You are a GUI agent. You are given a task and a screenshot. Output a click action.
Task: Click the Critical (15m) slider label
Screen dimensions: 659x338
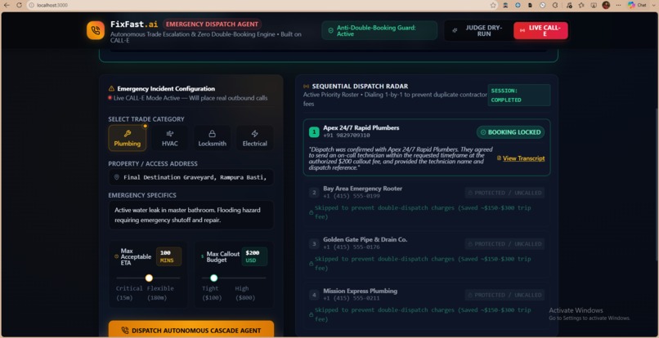coord(130,293)
